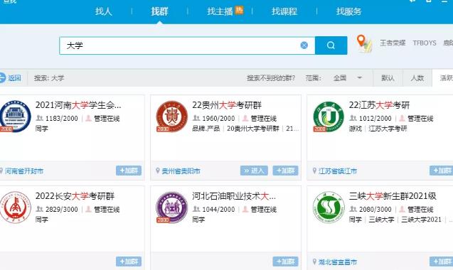This screenshot has height=270, width=453.
Task: Click the 品牌,产品 tag
Action: [x=206, y=129]
